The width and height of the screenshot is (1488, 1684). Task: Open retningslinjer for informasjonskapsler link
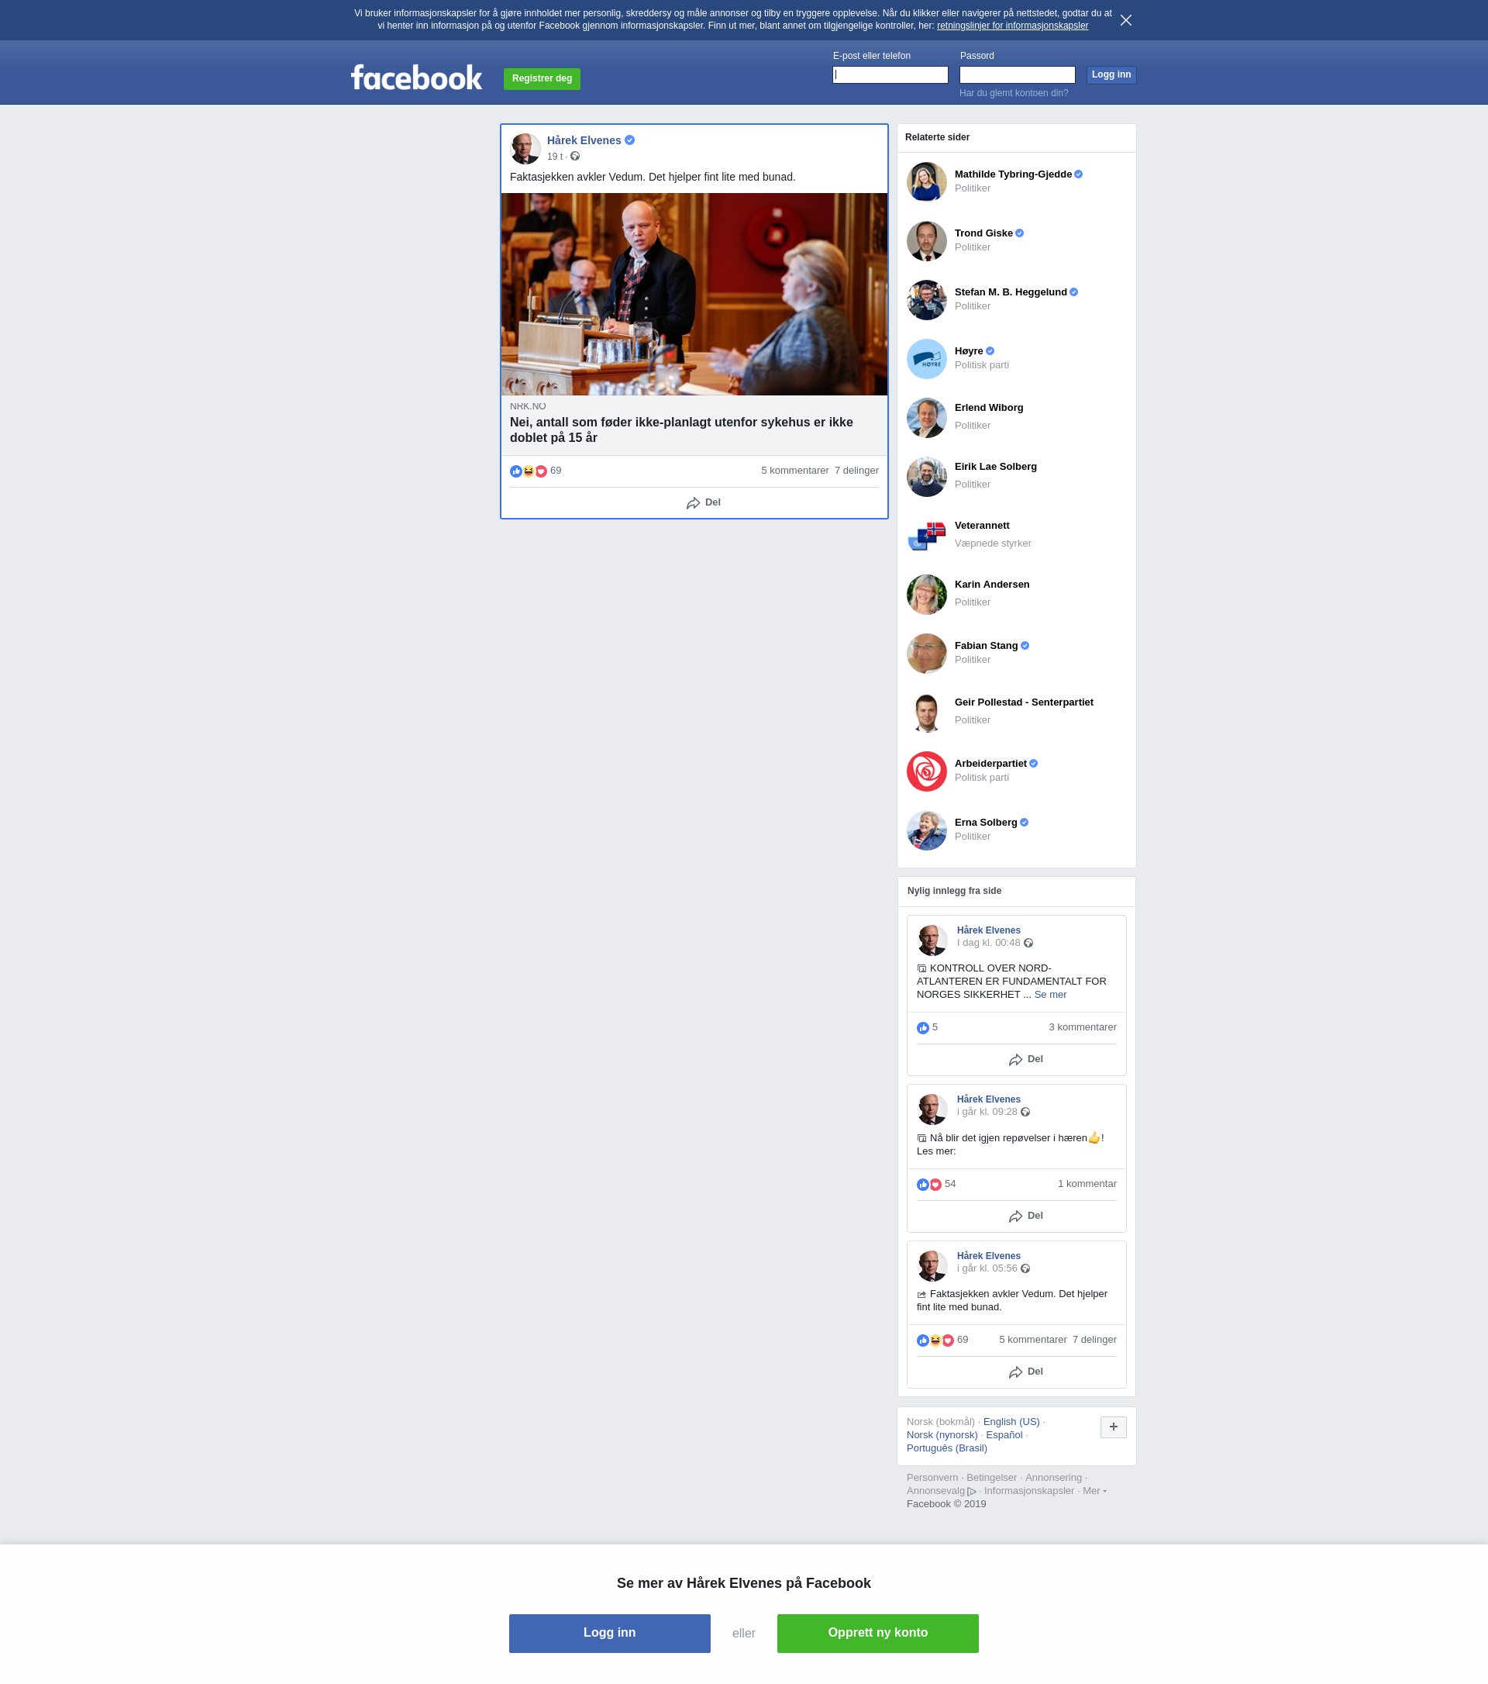pos(1012,26)
